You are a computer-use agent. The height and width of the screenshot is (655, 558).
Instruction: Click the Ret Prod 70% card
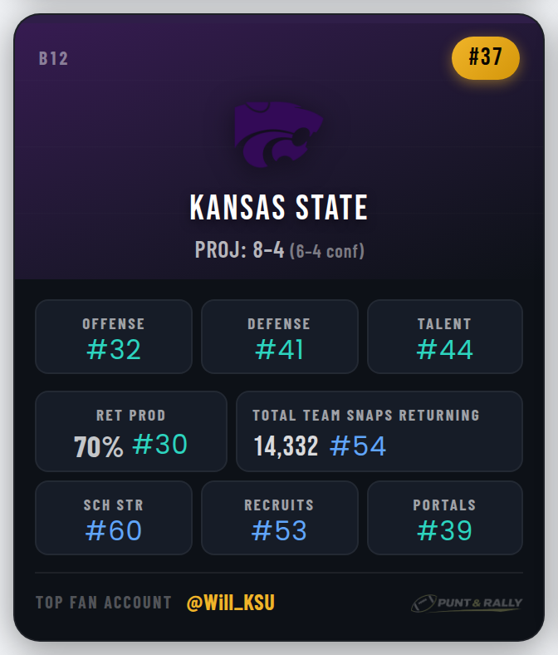130,431
